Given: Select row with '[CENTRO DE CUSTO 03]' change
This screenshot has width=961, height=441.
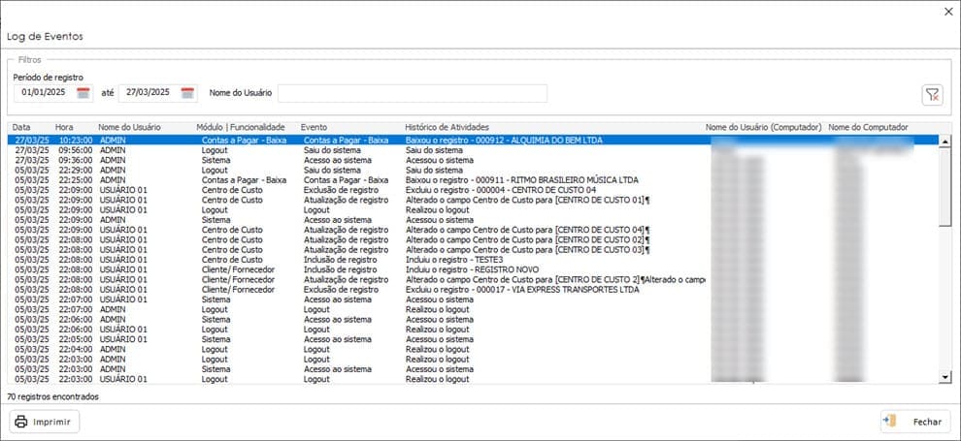Looking at the screenshot, I should click(x=473, y=249).
